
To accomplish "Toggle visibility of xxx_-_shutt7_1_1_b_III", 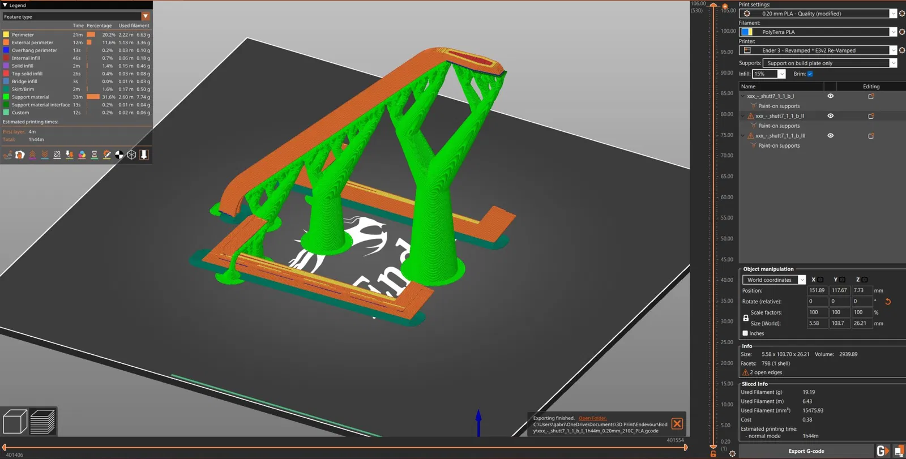I will point(831,136).
